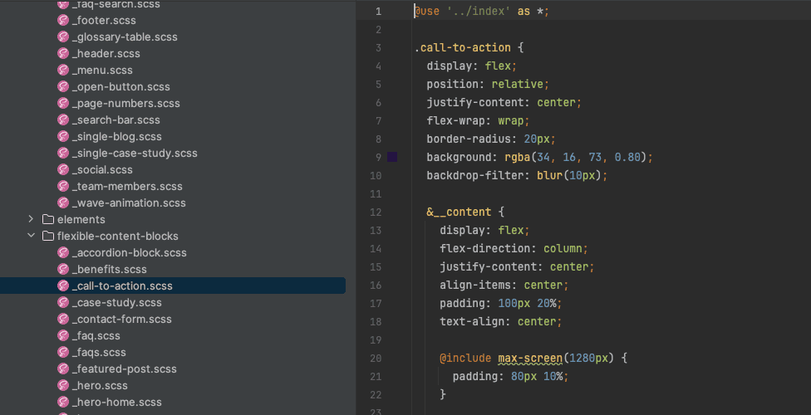Select _contact-form.scss file
Viewport: 811px width, 415px height.
coord(121,319)
